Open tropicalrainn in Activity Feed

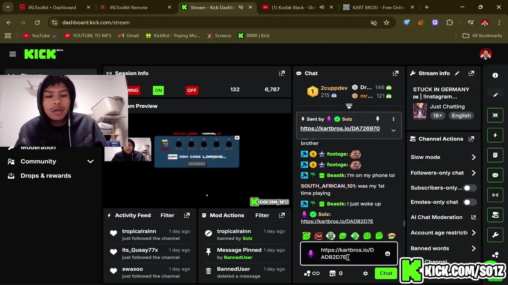[139, 231]
